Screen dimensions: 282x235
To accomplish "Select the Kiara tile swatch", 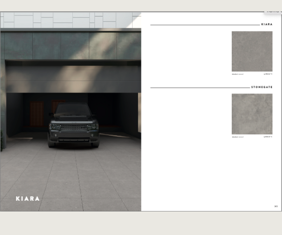I will coord(252,51).
